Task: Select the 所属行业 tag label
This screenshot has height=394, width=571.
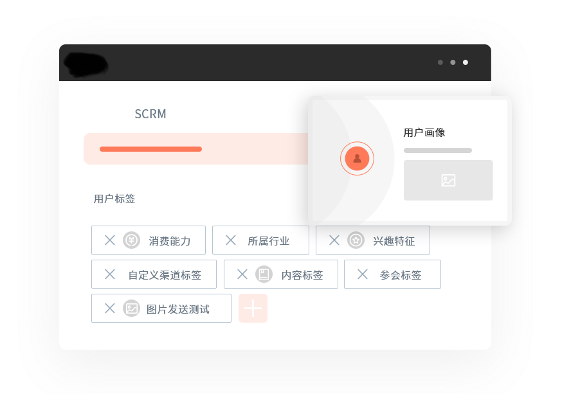Action: pyautogui.click(x=268, y=241)
